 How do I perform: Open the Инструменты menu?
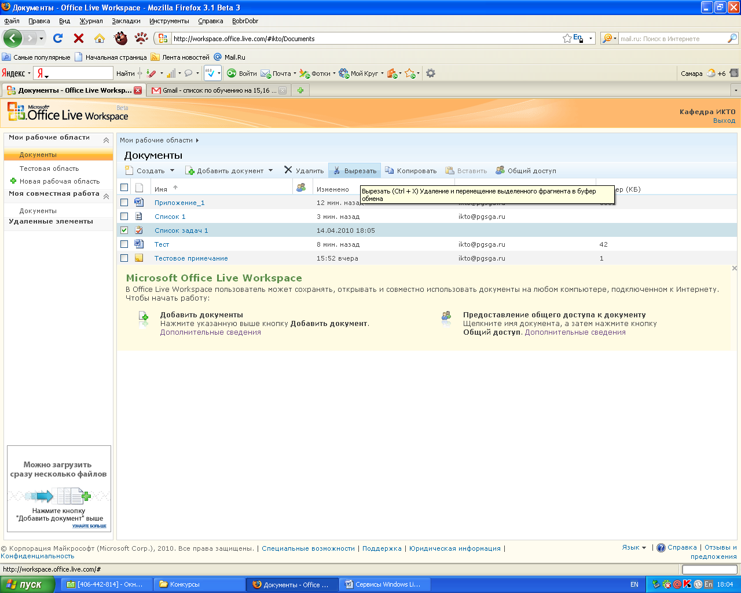(x=169, y=21)
